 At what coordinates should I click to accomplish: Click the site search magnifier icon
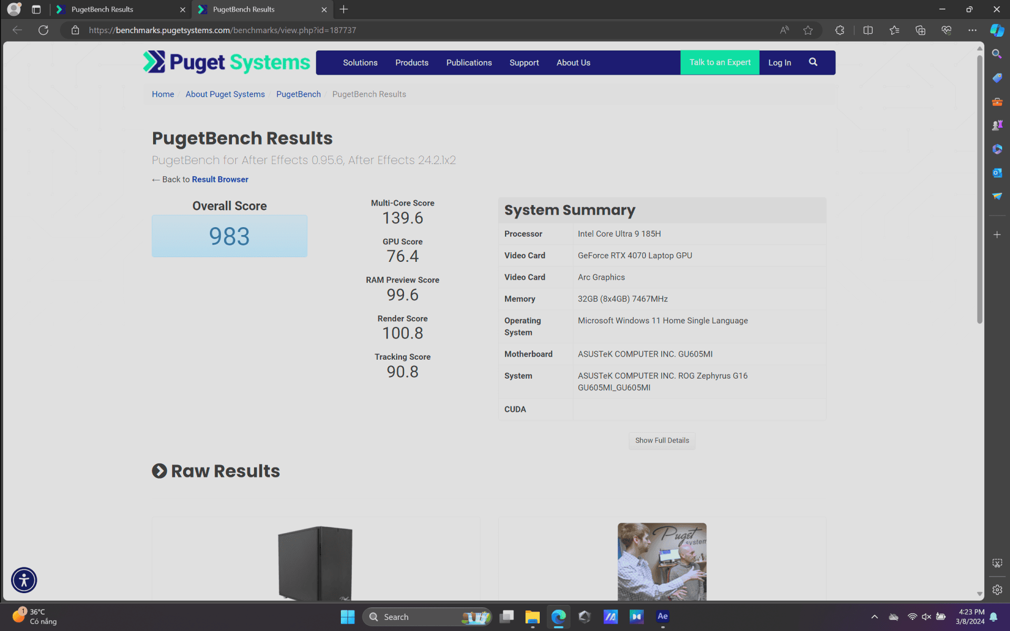click(813, 62)
